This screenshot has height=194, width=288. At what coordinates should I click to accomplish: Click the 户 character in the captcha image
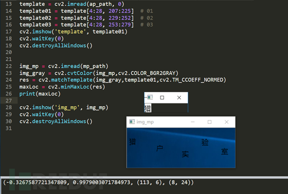(x=159, y=148)
